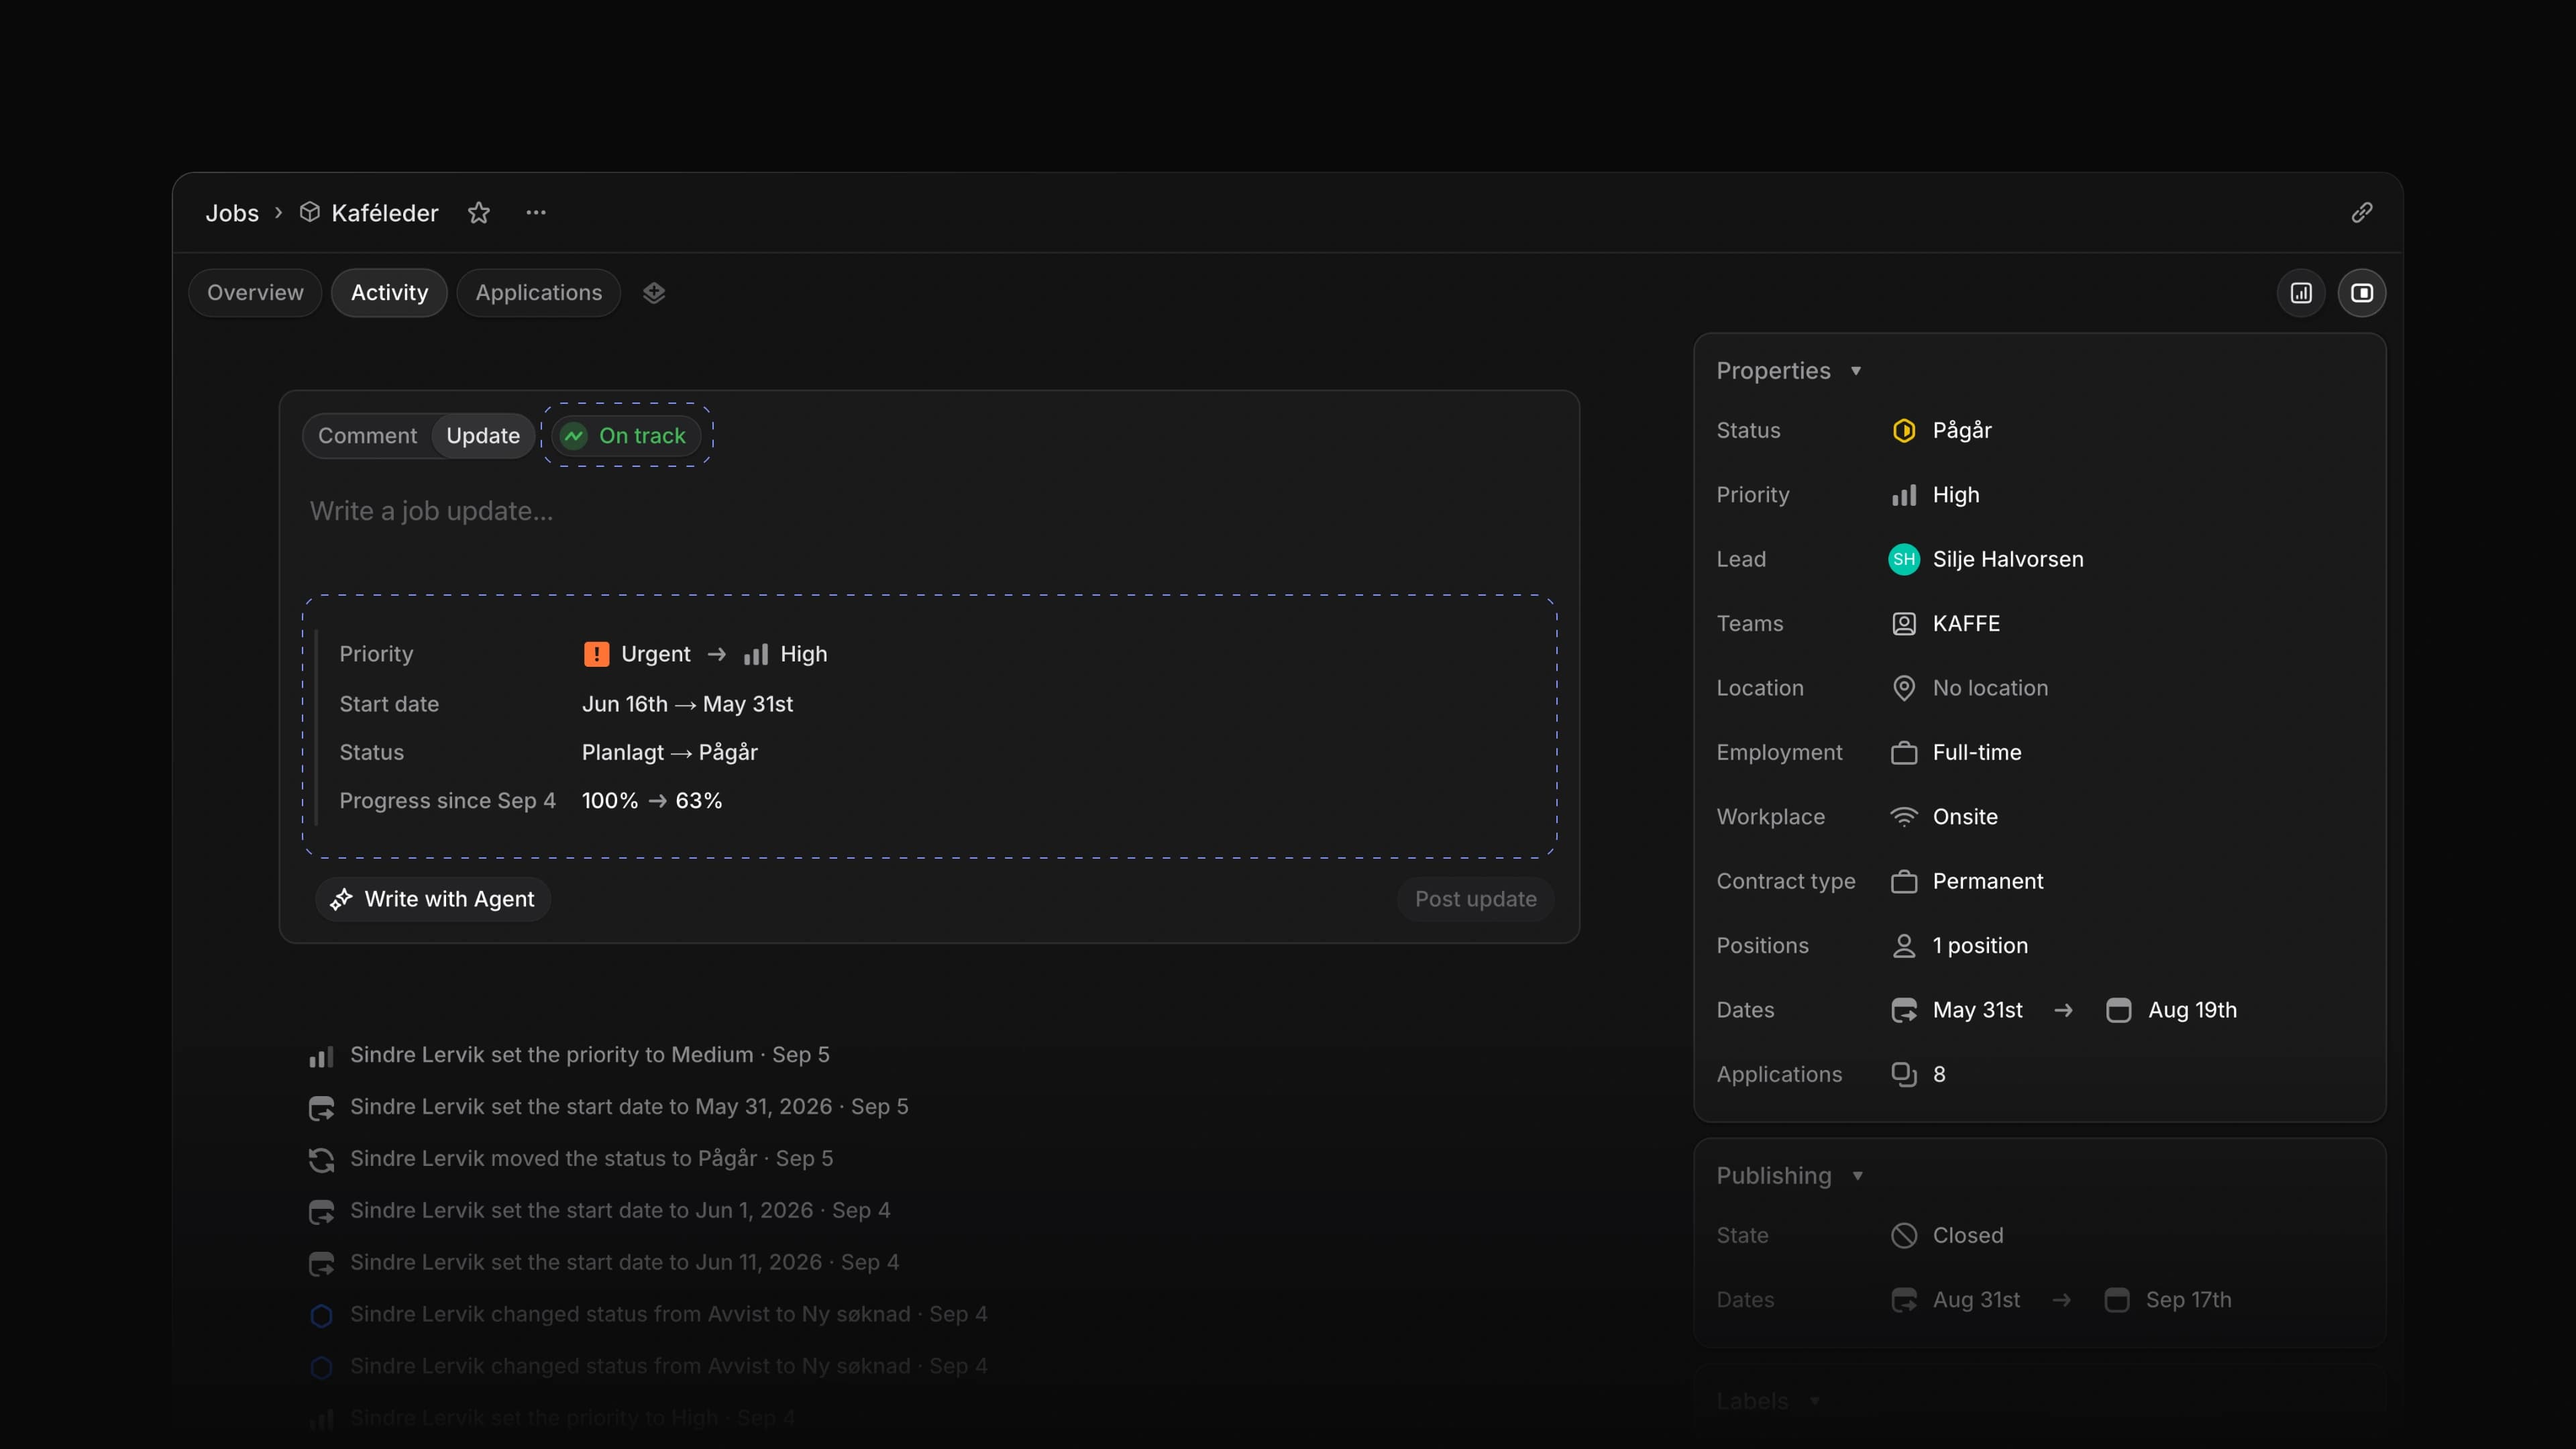Open the Applications tab
The width and height of the screenshot is (2576, 1449).
pyautogui.click(x=539, y=293)
